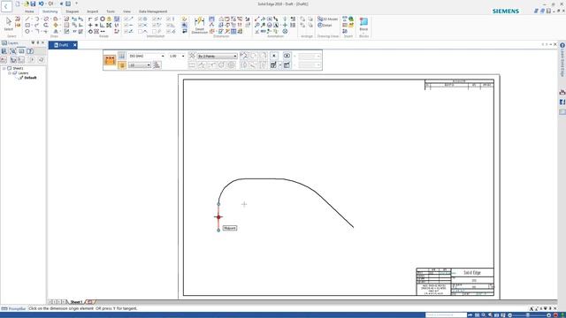566x318 pixels.
Task: Click the Select tool in the ribbon
Action: pos(9,25)
